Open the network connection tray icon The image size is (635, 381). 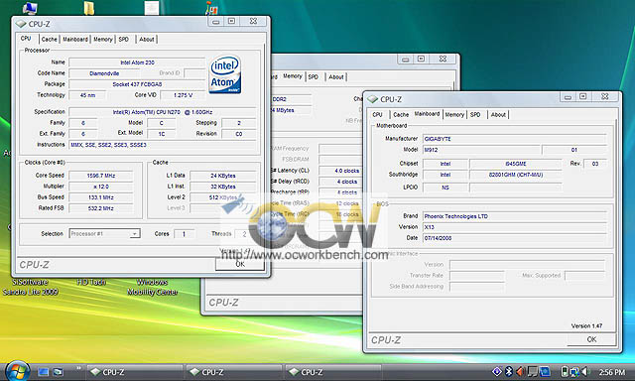point(574,371)
